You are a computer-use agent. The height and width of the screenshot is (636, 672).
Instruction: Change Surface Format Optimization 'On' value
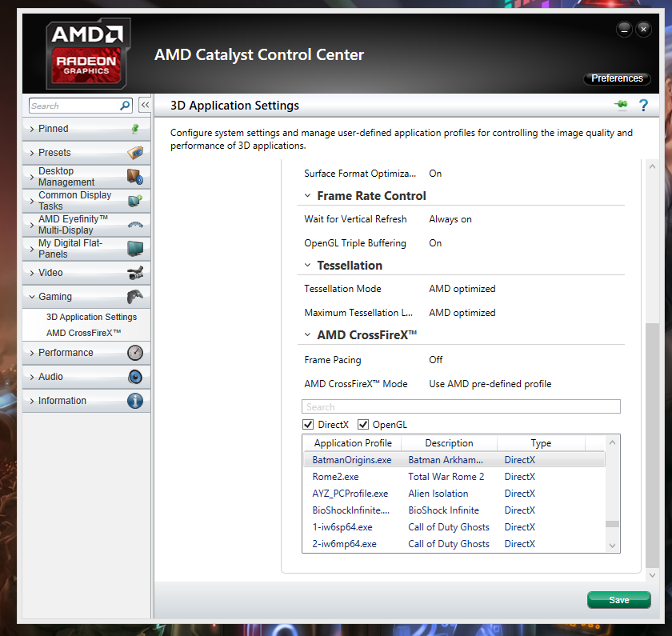(x=435, y=173)
